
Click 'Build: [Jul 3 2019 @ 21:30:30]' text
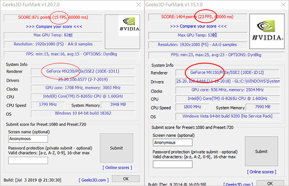[x=32, y=180]
